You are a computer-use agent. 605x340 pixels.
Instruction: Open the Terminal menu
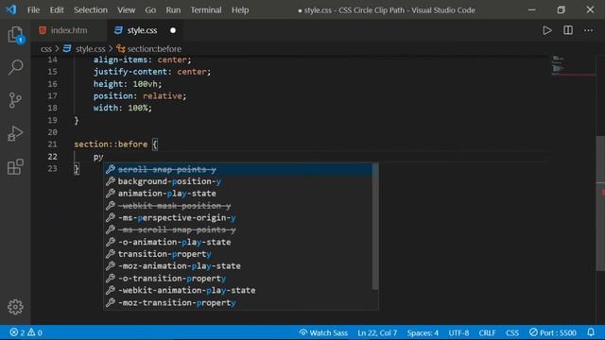pyautogui.click(x=206, y=10)
